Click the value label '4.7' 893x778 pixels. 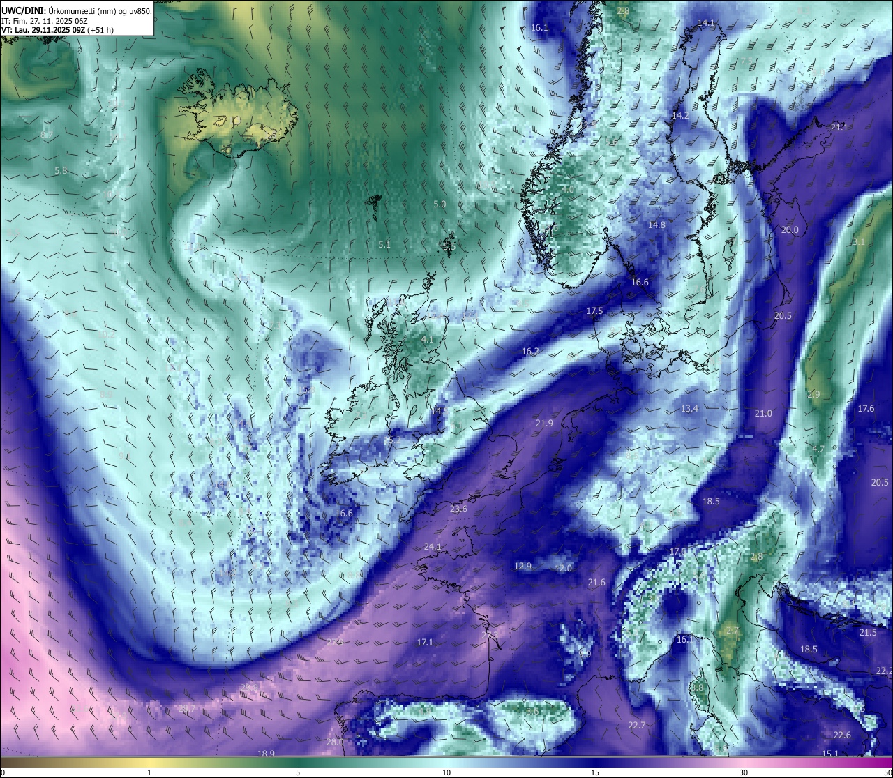pos(818,449)
